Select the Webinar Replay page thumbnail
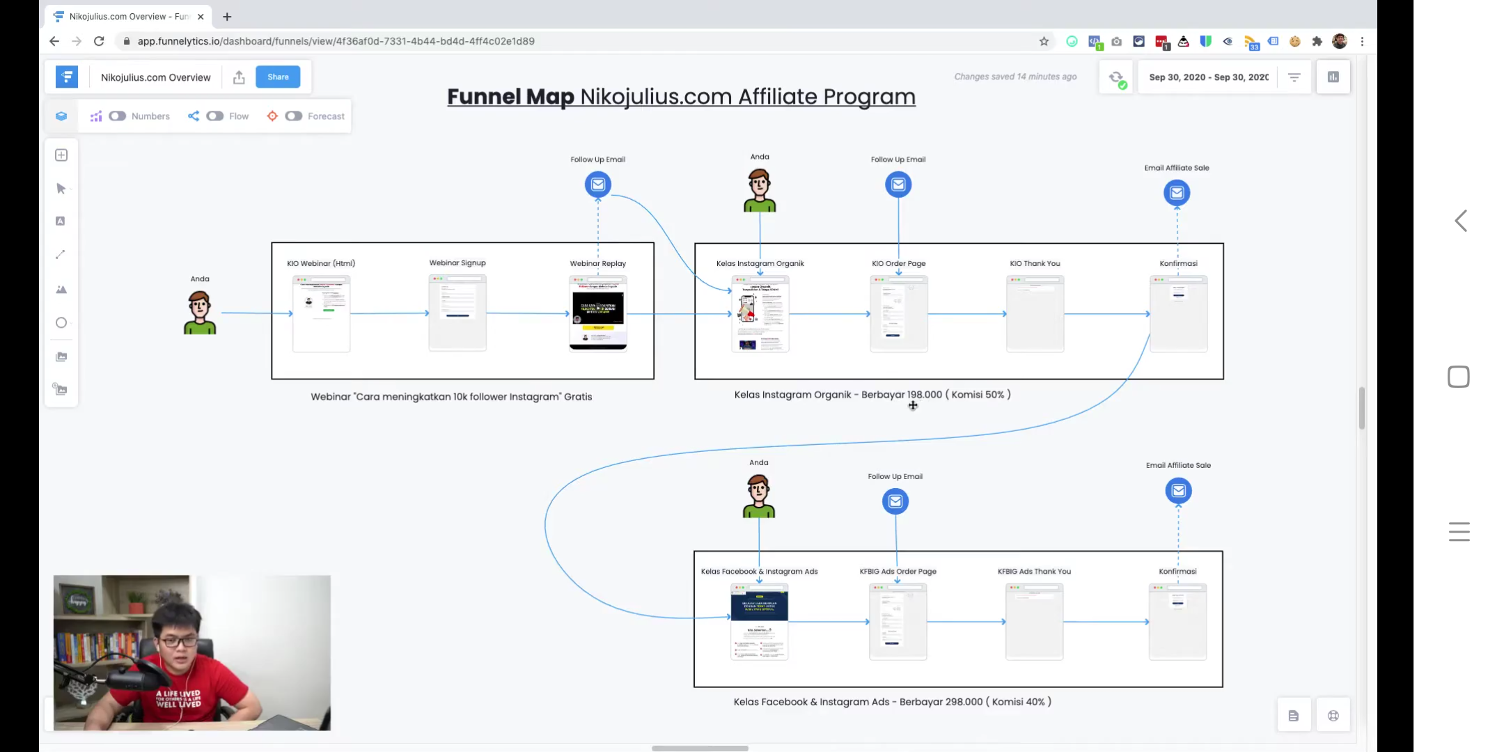The image size is (1504, 752). click(597, 313)
